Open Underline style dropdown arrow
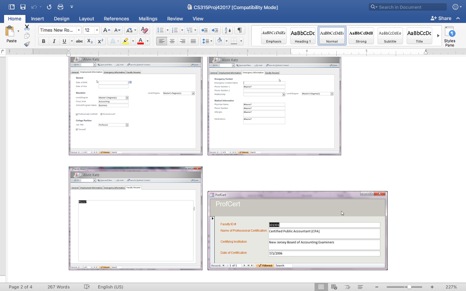Viewport: 466px width, 291px height. click(x=71, y=41)
